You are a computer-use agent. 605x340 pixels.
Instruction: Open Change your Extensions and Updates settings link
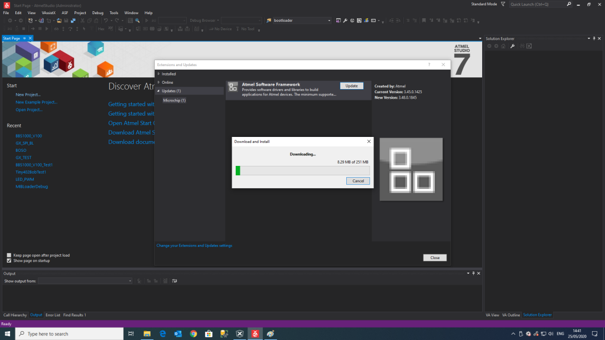(194, 246)
